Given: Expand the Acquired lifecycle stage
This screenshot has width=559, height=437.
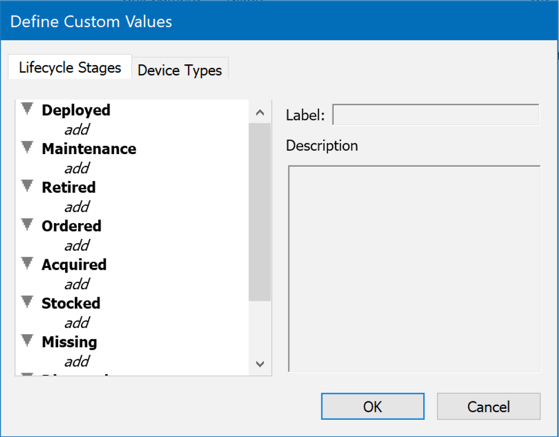Looking at the screenshot, I should pyautogui.click(x=27, y=262).
